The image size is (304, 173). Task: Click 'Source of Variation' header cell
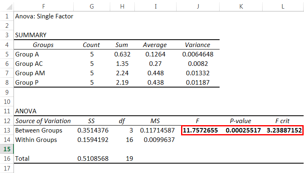pos(43,121)
